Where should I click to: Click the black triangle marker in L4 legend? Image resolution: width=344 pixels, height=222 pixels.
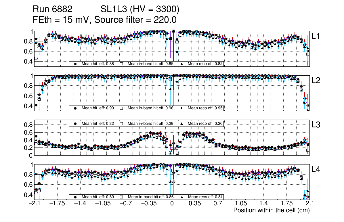[181, 197]
